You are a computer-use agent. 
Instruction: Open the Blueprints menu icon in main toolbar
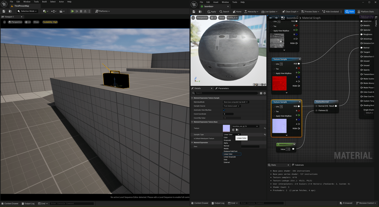(54, 11)
